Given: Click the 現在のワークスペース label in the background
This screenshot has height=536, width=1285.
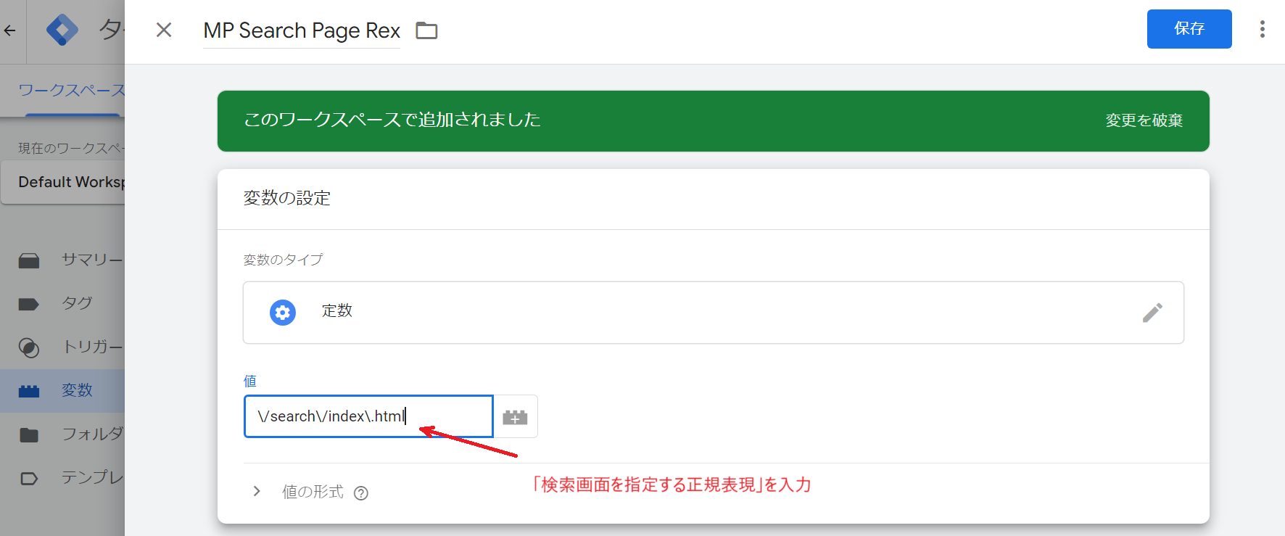Looking at the screenshot, I should point(71,148).
